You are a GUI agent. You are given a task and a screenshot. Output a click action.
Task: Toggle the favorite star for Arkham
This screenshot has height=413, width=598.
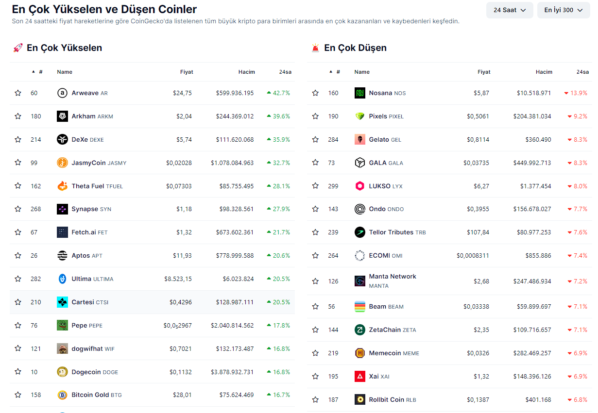tap(18, 116)
